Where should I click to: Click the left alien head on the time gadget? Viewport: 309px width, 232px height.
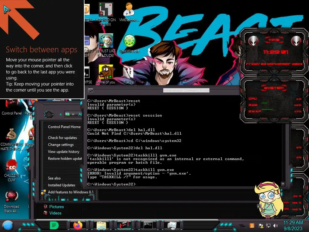point(253,41)
